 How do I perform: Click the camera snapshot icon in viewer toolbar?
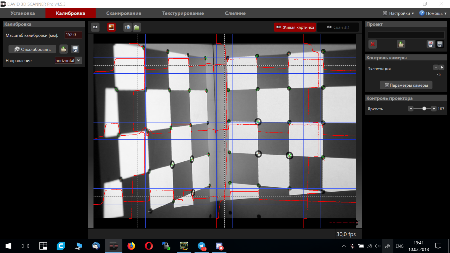(127, 27)
